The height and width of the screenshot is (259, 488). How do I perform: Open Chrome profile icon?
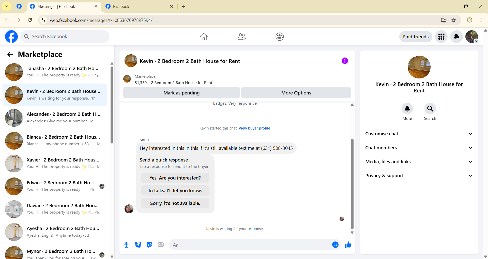point(470,20)
